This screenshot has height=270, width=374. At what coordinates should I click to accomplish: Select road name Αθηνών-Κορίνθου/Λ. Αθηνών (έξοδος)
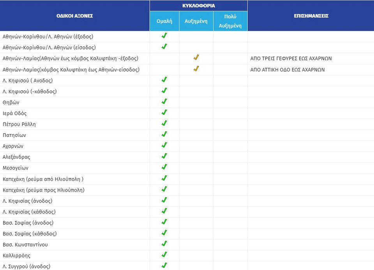(x=48, y=37)
